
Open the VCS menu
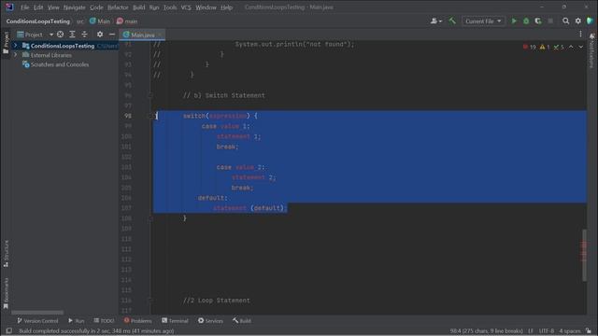(x=186, y=7)
